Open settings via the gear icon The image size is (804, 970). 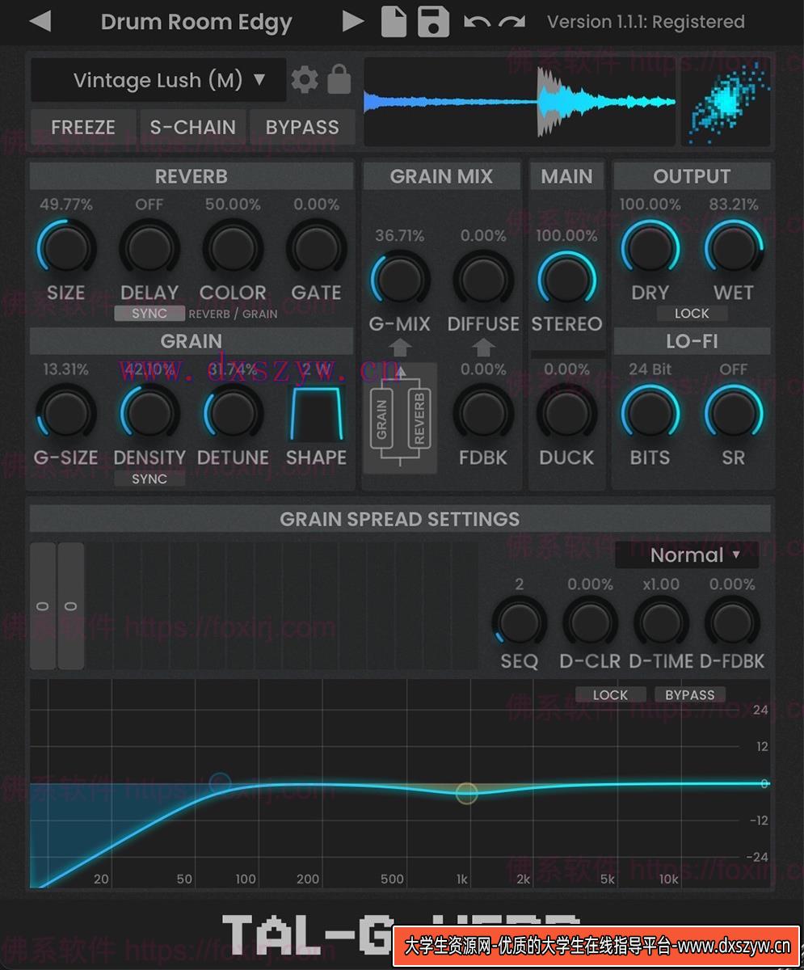pyautogui.click(x=305, y=79)
